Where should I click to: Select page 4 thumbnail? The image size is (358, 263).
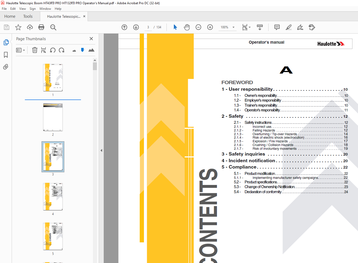click(53, 197)
